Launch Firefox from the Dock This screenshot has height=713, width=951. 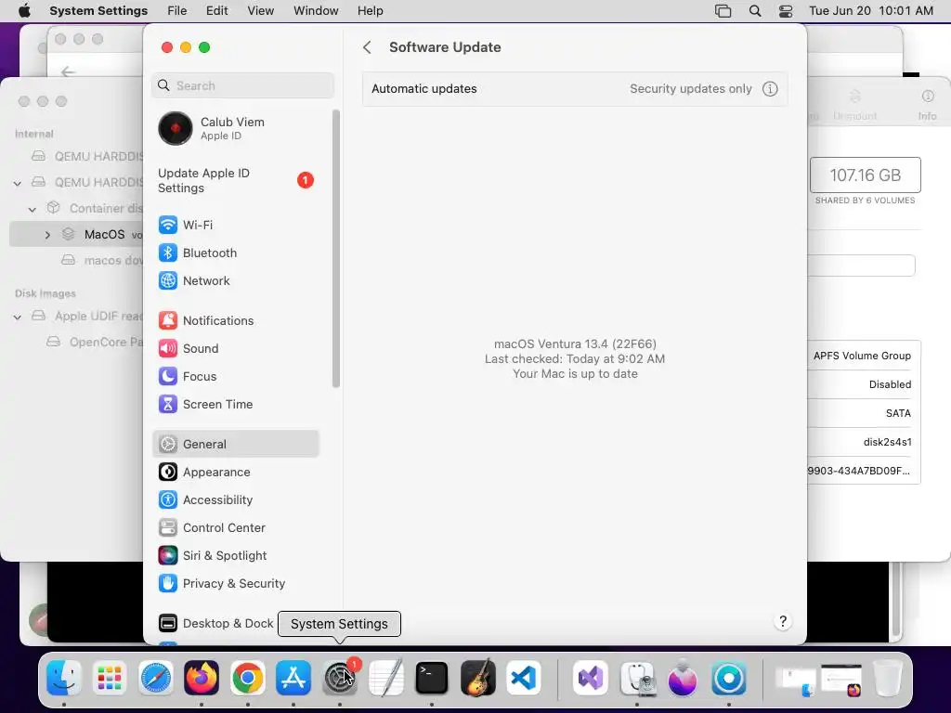[202, 678]
